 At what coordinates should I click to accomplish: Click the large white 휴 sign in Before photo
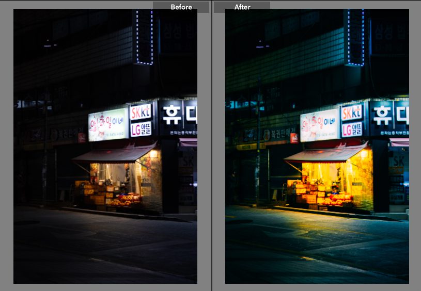pos(171,114)
